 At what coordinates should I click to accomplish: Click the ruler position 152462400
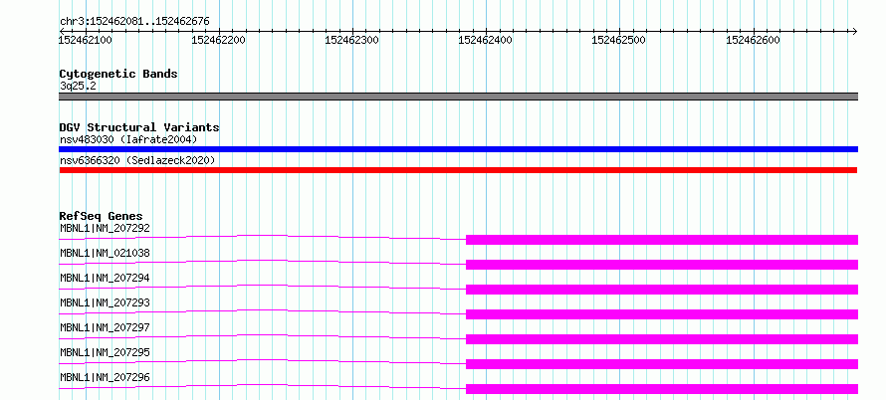pyautogui.click(x=486, y=40)
